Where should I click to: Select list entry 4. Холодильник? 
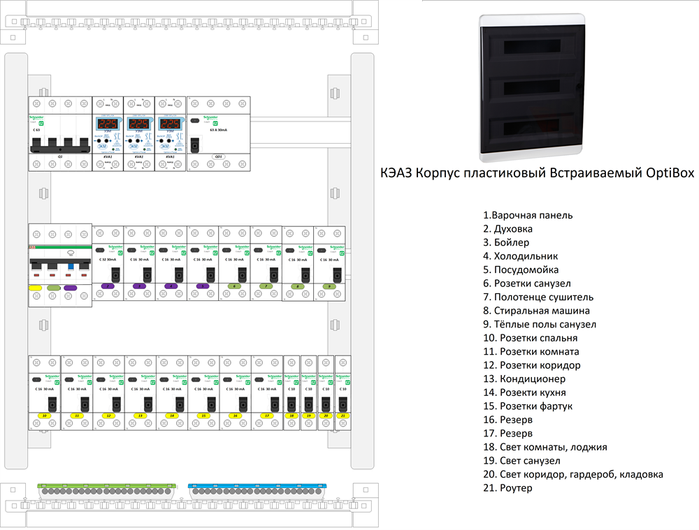pyautogui.click(x=520, y=256)
